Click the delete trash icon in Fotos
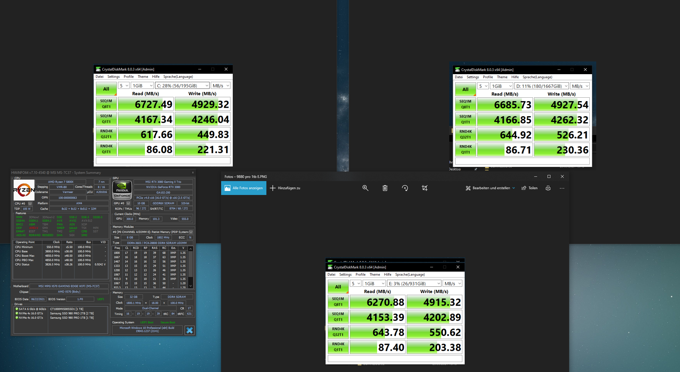 [x=385, y=188]
